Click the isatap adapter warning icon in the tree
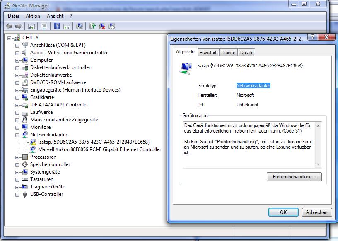Screen dimensions: 338x241 [x=33, y=142]
